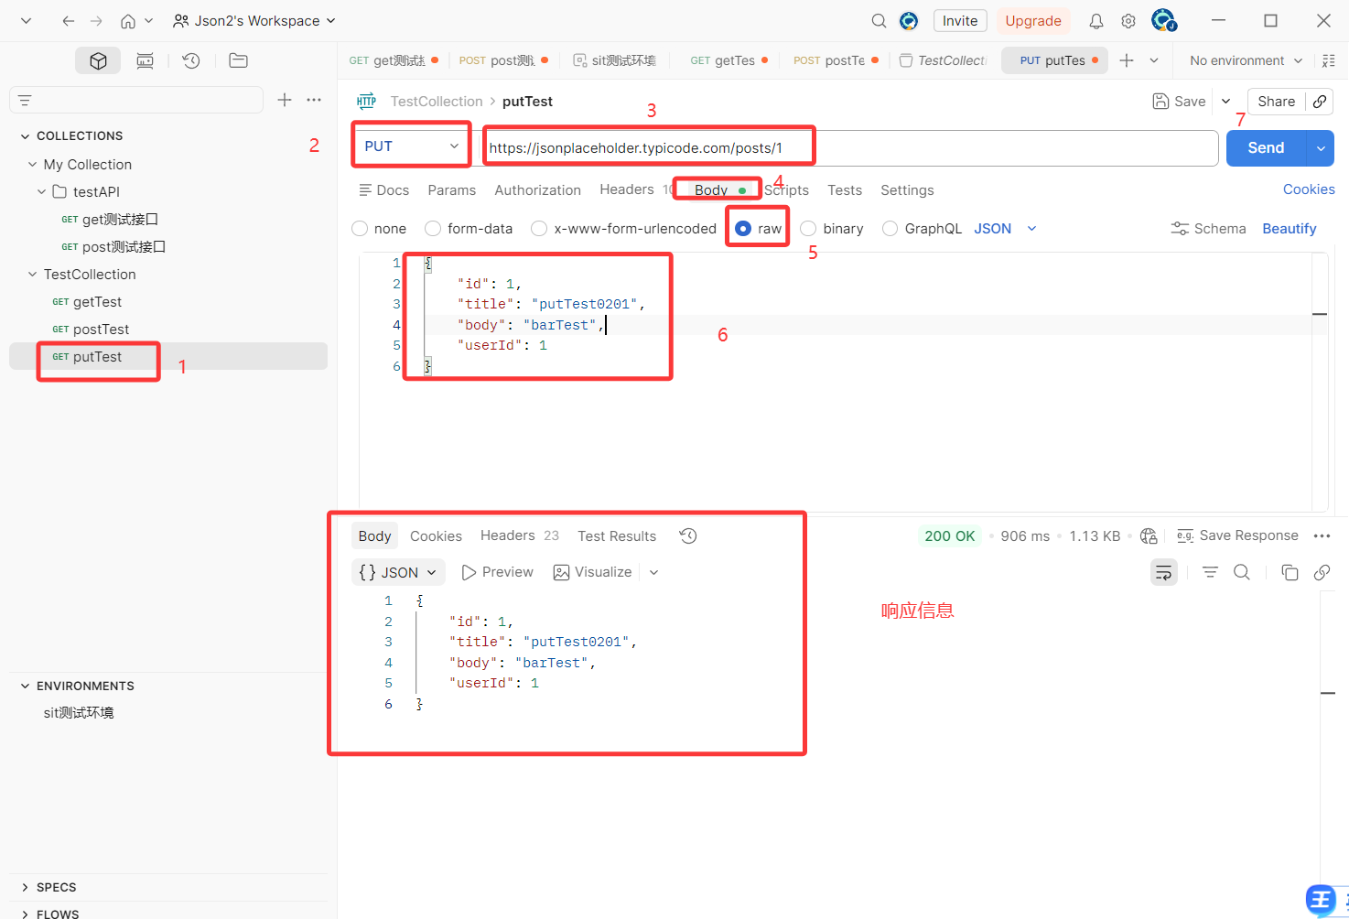Collapse the My Collection tree node
The height and width of the screenshot is (919, 1349).
click(32, 164)
